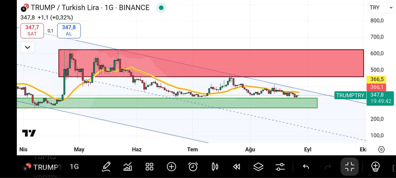
Task: Open the price scale settings gear icon
Action: (x=381, y=149)
